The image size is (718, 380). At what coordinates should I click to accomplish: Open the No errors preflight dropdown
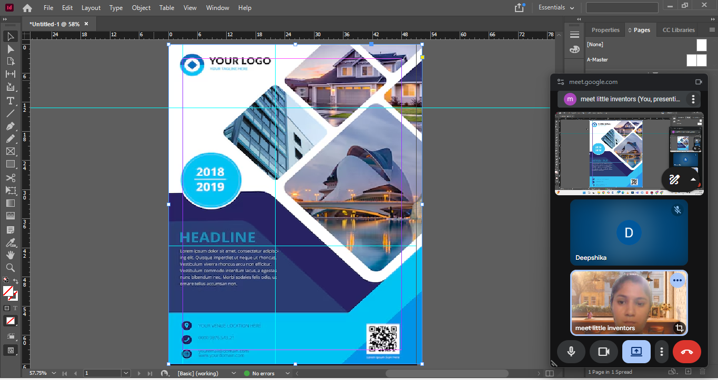(287, 373)
